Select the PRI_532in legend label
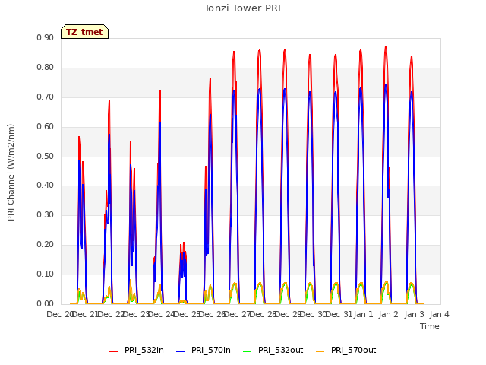 (x=144, y=350)
